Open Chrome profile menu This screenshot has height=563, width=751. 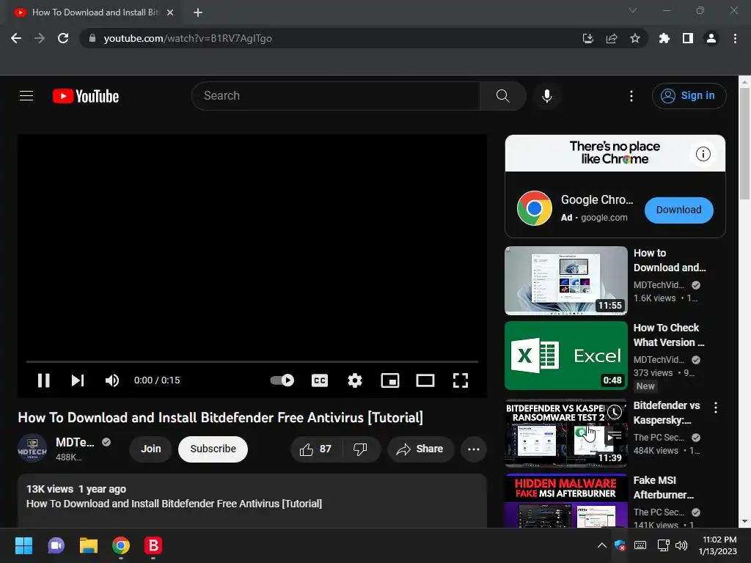[x=711, y=38]
